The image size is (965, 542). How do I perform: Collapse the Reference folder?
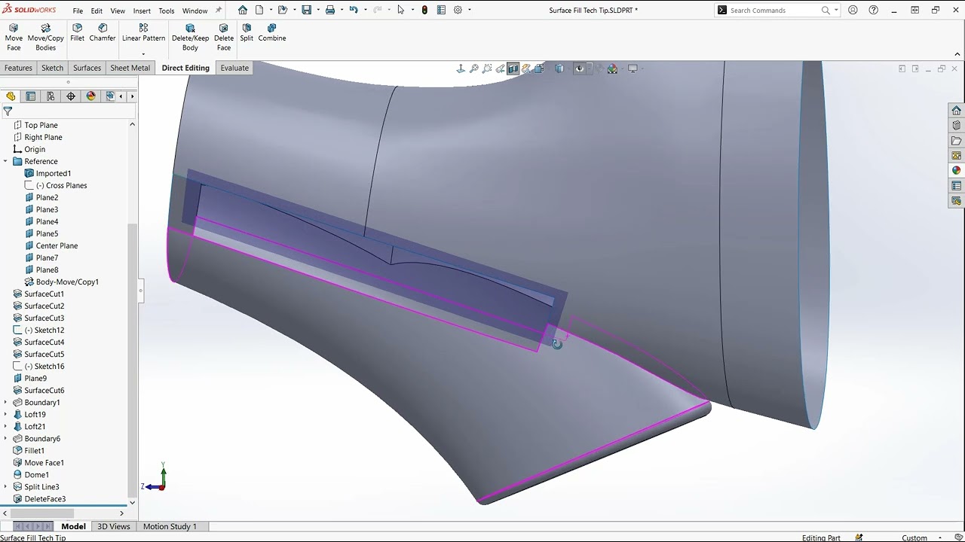(x=6, y=161)
